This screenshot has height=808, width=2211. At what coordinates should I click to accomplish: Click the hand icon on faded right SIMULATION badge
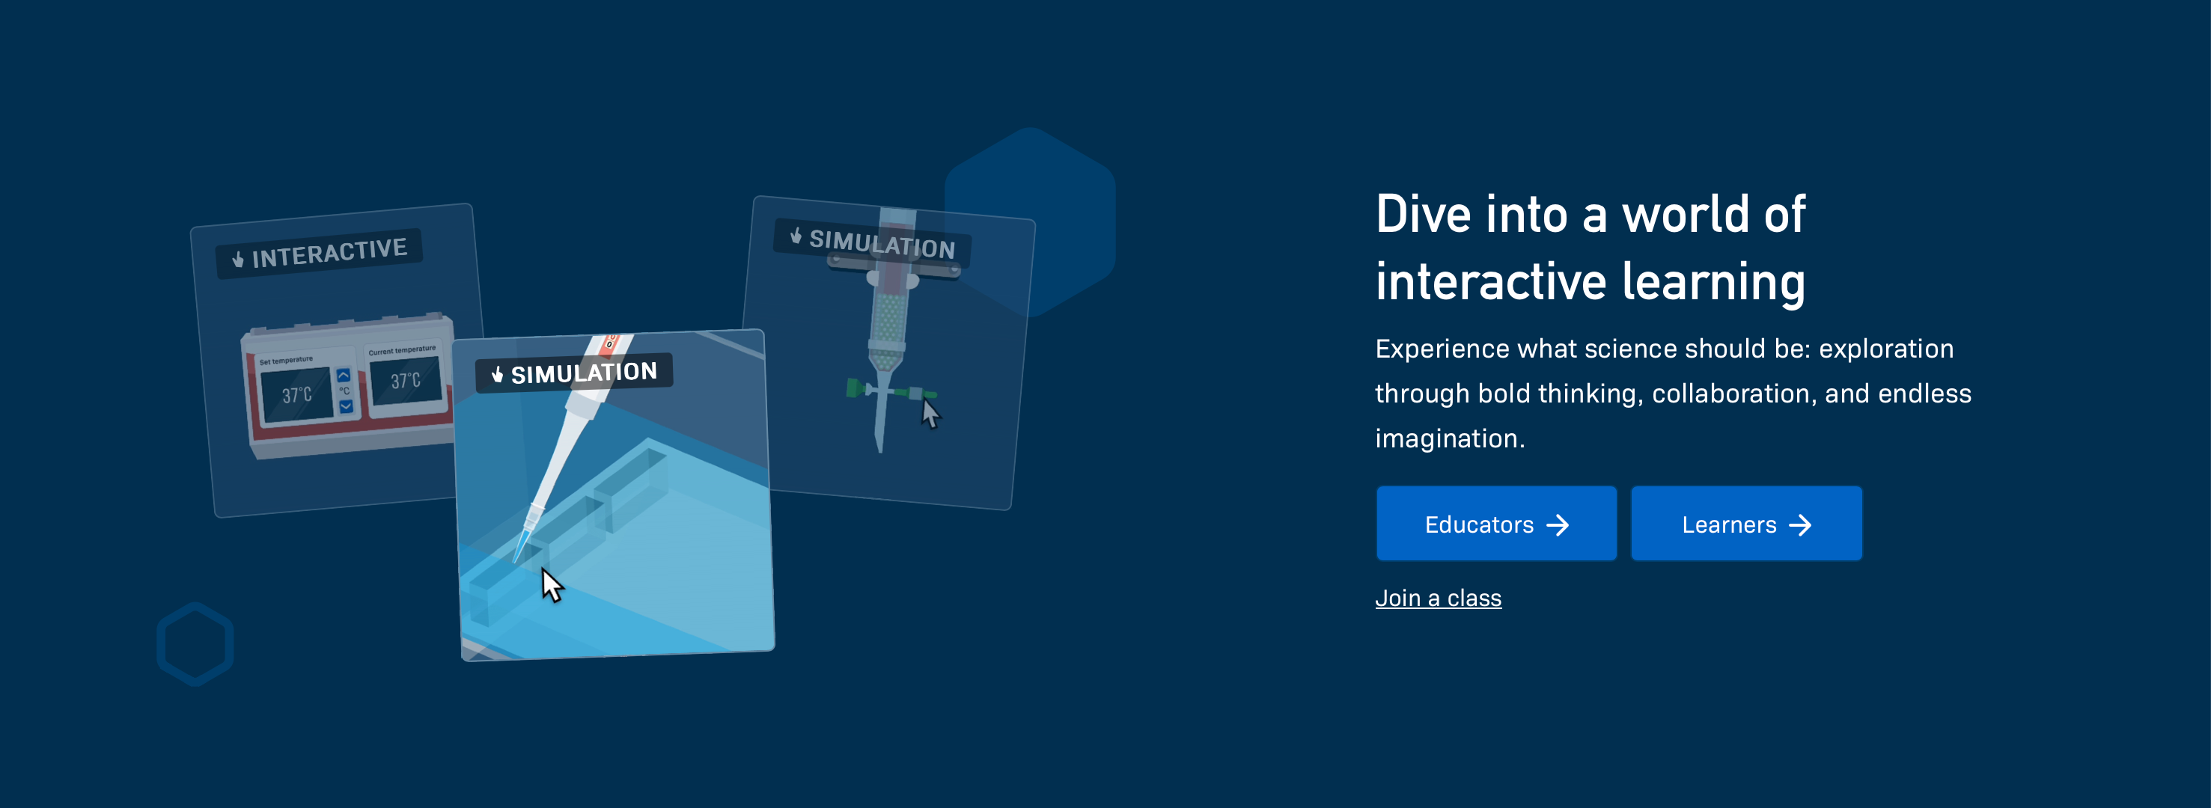(796, 236)
